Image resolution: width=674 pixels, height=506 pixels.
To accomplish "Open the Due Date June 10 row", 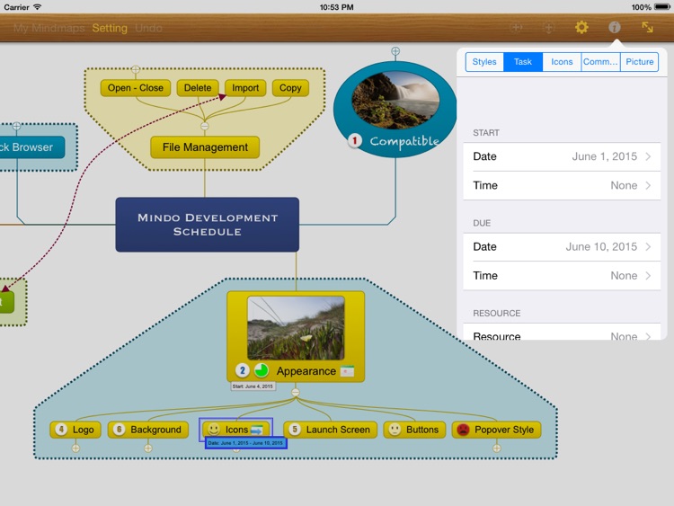I will click(x=562, y=247).
